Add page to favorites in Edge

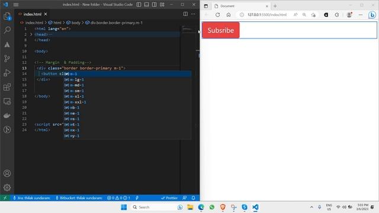[x=313, y=15]
